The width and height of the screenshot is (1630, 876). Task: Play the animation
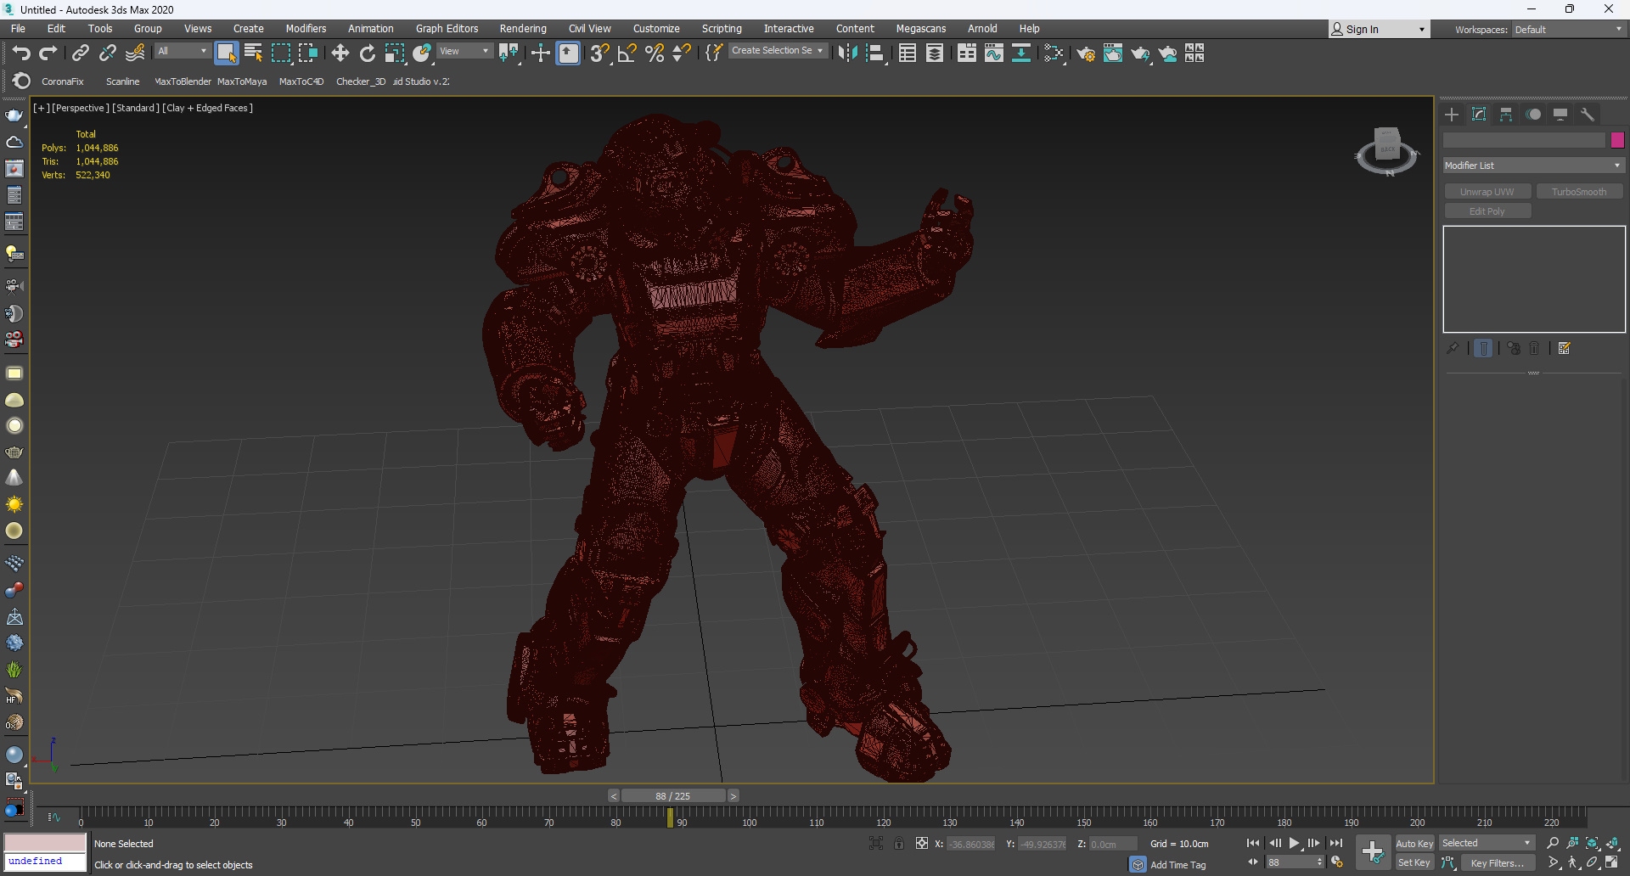point(1295,843)
